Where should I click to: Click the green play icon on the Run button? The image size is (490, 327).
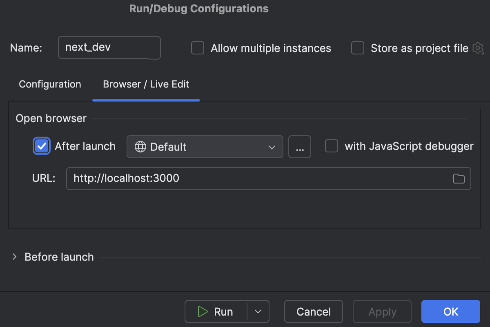pos(203,311)
